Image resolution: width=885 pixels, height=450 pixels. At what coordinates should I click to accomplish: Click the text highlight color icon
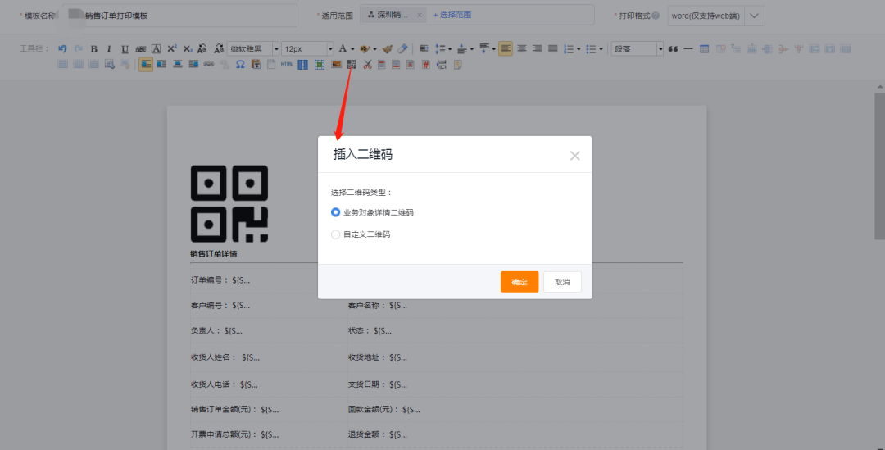coord(365,49)
